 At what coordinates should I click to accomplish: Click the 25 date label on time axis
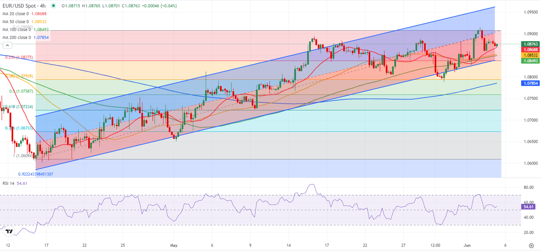coord(123,245)
